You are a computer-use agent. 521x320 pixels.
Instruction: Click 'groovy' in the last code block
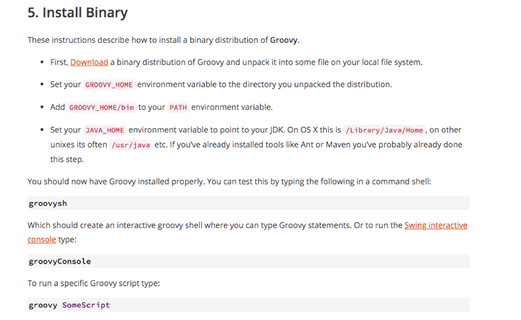[43, 305]
